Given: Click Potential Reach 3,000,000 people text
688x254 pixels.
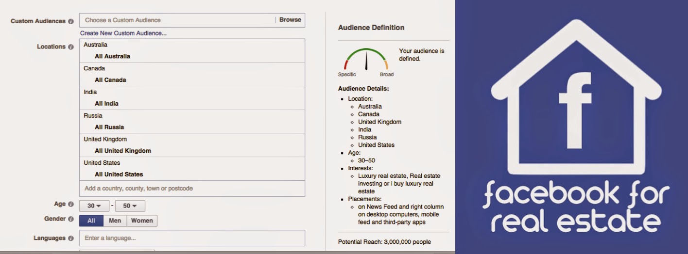Looking at the screenshot, I should [x=384, y=242].
